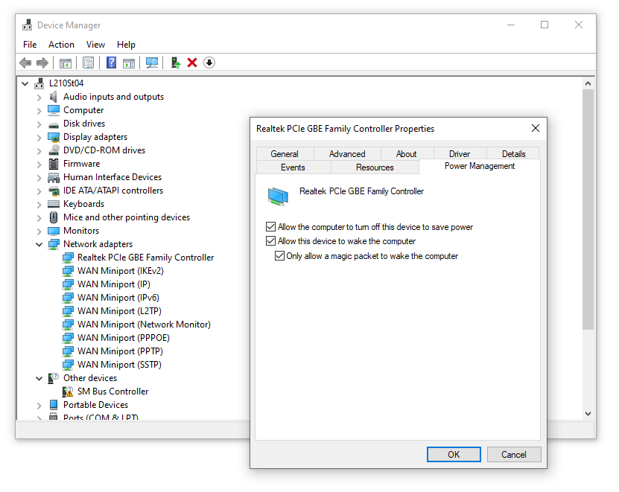Click the Back arrow toolbar icon
The width and height of the screenshot is (619, 492).
(x=25, y=63)
